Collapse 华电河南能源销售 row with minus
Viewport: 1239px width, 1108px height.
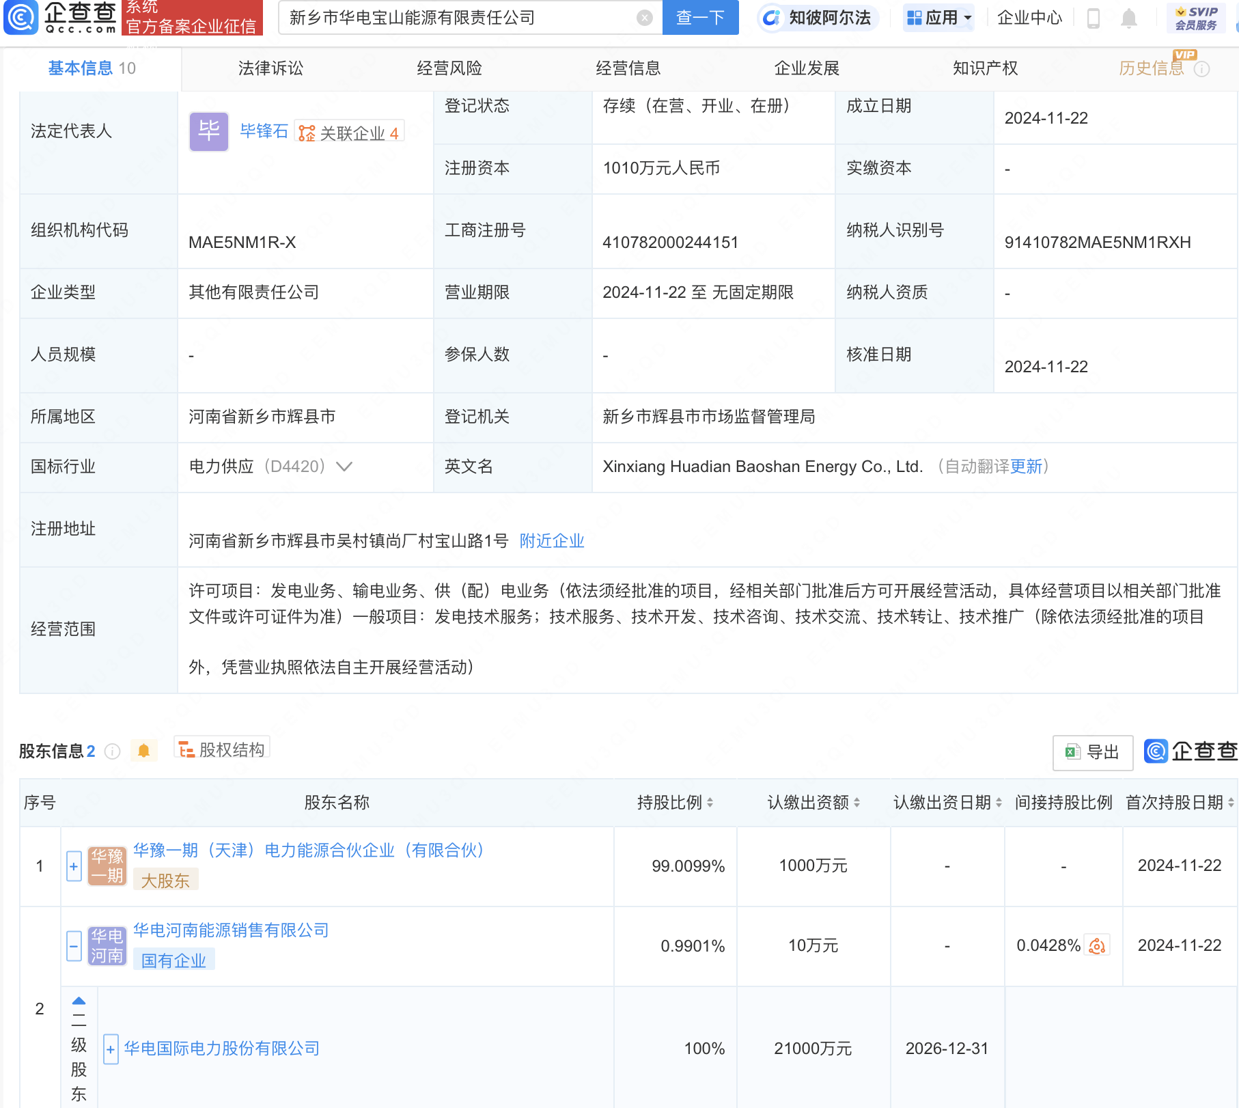74,946
